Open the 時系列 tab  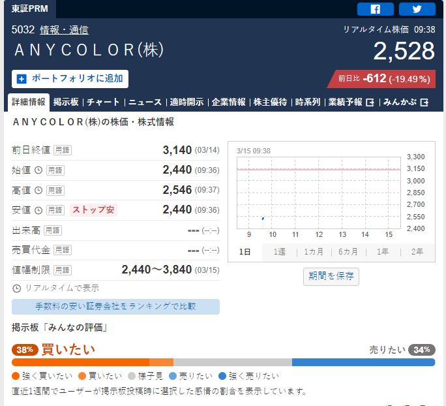[x=308, y=102]
